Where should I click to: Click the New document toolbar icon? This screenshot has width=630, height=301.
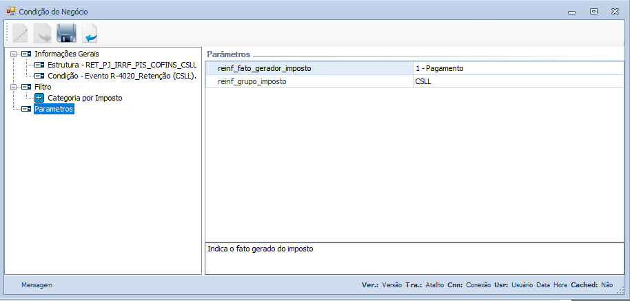click(20, 33)
